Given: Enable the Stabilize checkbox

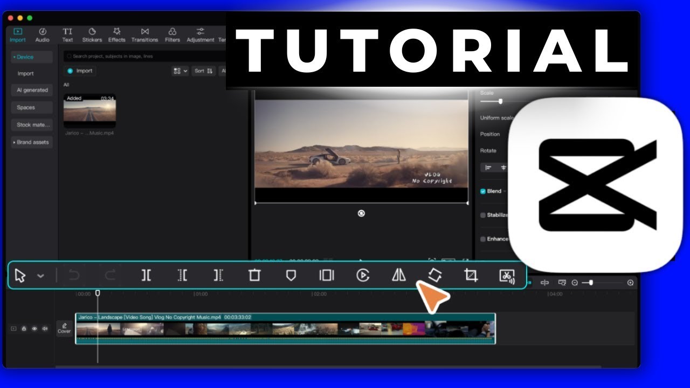Looking at the screenshot, I should click(483, 215).
